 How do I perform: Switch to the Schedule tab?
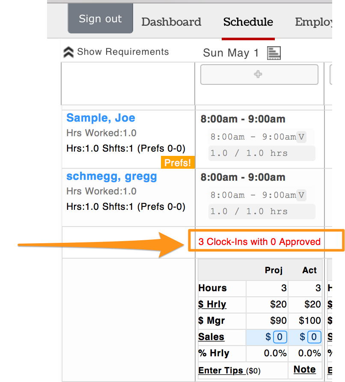point(248,22)
